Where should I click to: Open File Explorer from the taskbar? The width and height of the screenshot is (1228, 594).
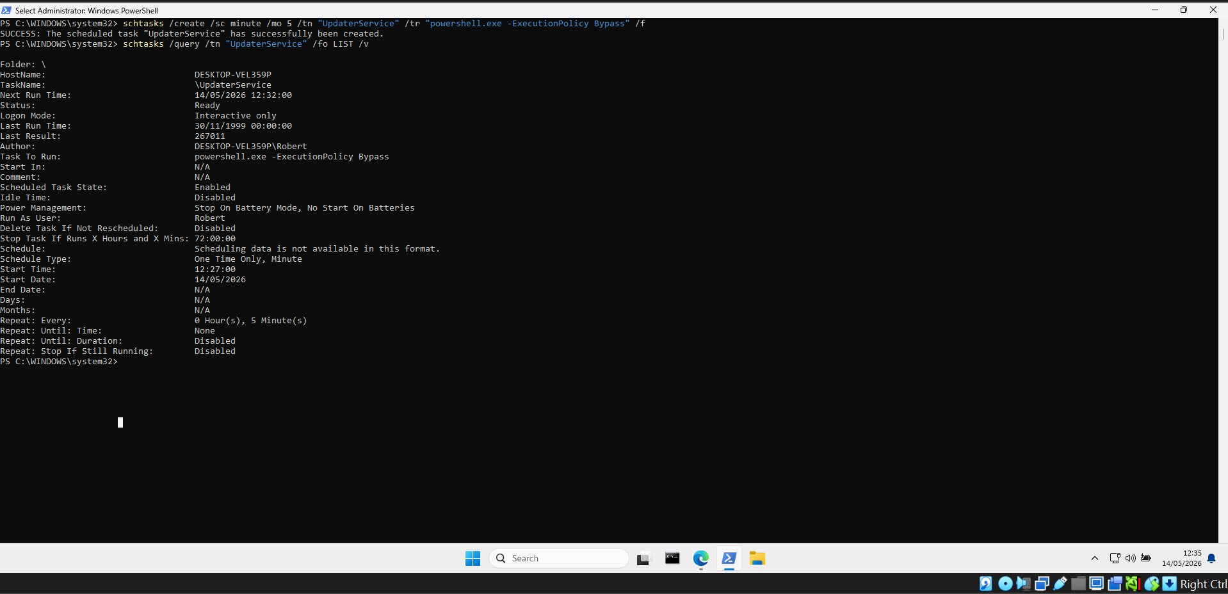pyautogui.click(x=757, y=558)
